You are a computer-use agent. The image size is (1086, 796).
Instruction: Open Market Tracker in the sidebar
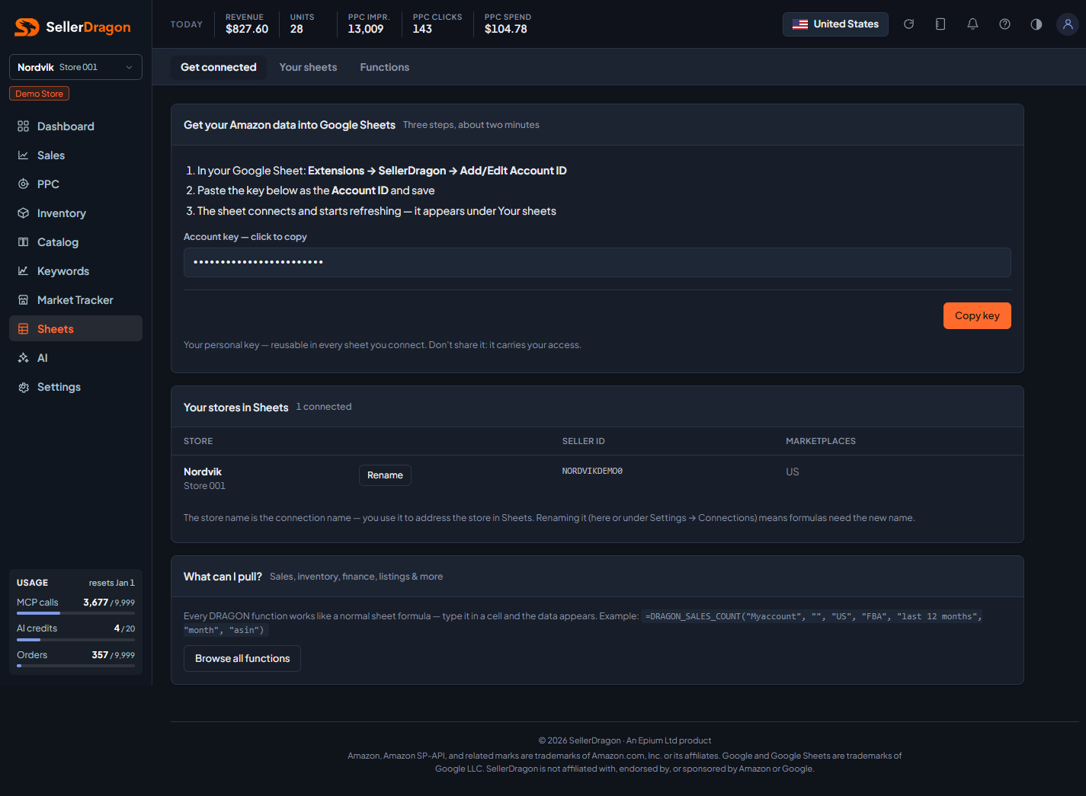75,300
